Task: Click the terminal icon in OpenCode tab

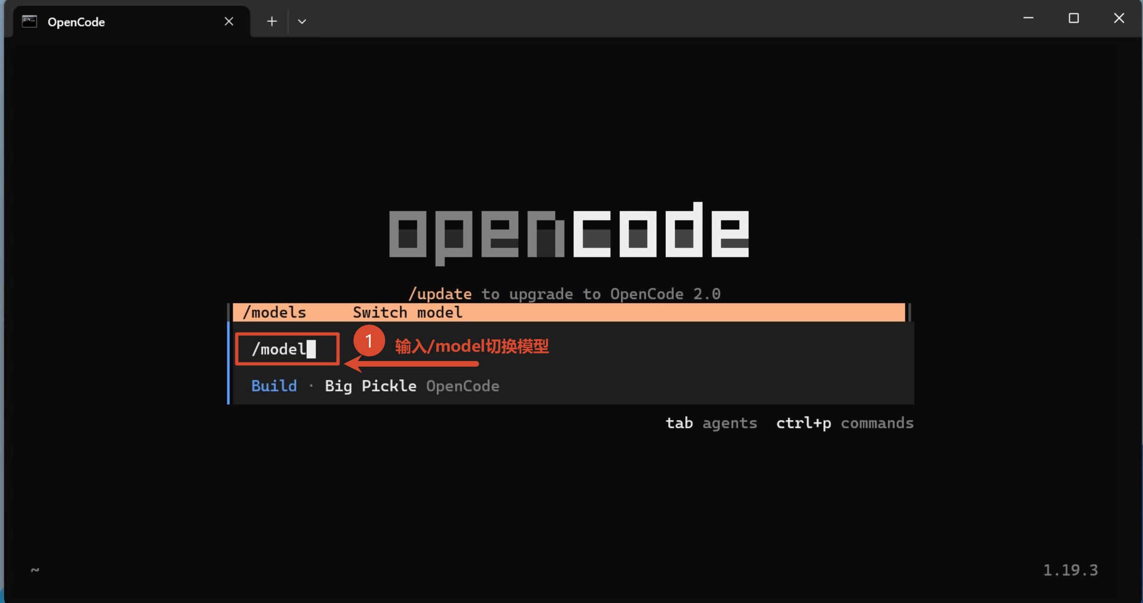Action: tap(29, 21)
